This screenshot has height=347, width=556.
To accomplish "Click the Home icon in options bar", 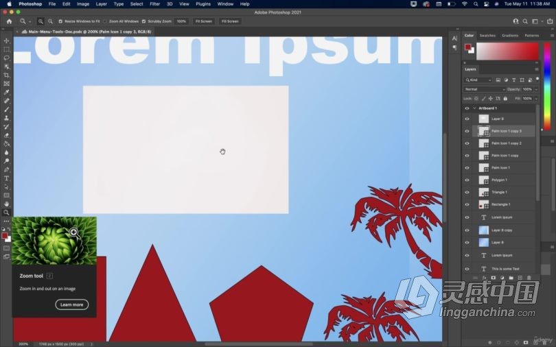I will (9, 21).
